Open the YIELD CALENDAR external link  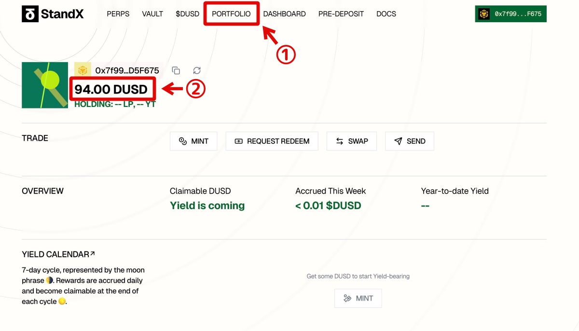pos(58,254)
